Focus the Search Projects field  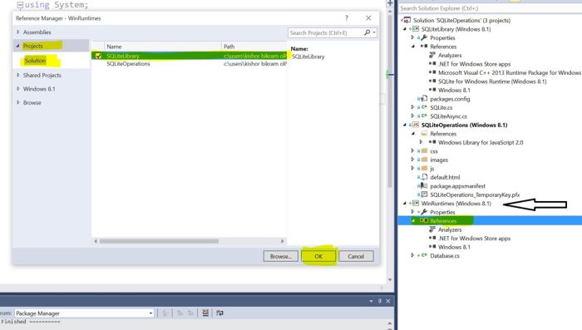(x=325, y=32)
